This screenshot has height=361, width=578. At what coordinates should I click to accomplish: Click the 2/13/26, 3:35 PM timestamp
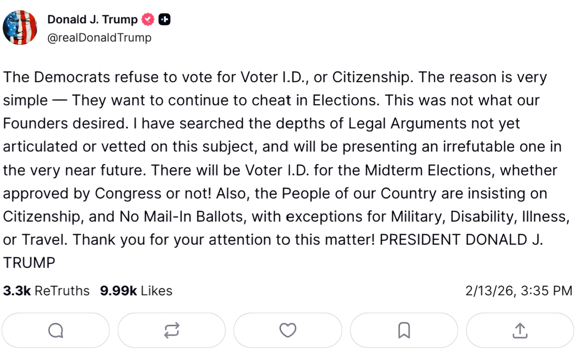pos(519,291)
